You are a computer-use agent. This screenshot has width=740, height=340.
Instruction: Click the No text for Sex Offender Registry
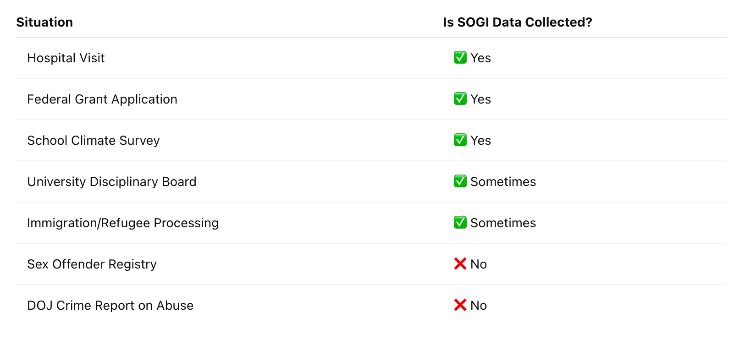pos(479,264)
